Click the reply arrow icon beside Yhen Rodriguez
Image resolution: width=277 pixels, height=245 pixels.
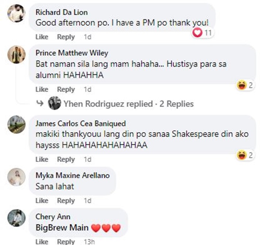(40, 104)
